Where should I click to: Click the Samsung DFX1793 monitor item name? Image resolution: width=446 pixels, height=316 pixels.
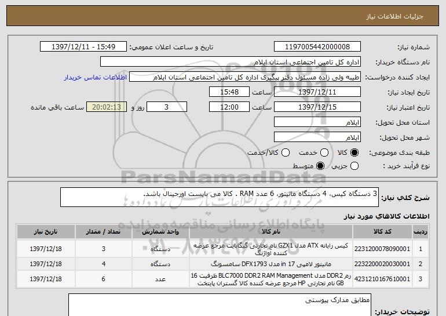coord(271,264)
